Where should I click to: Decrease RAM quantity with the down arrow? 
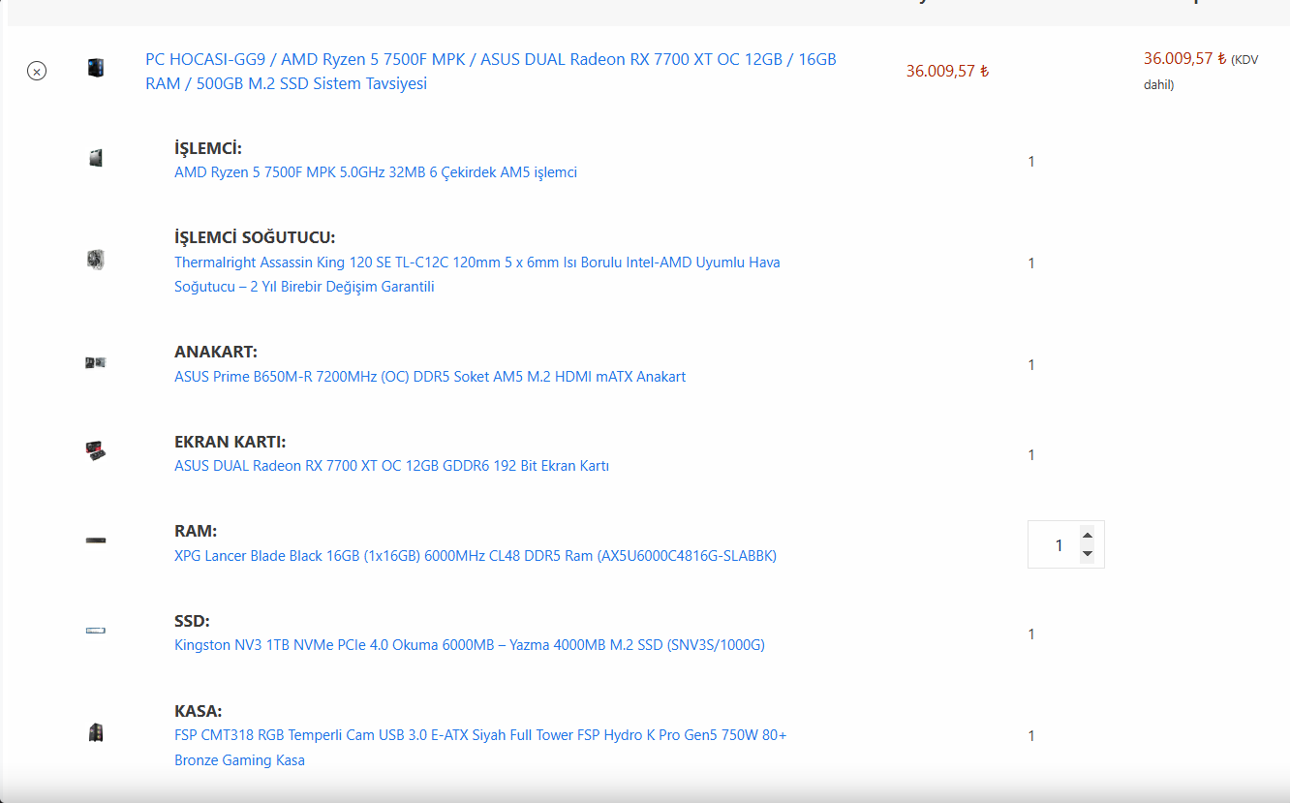[x=1088, y=554]
